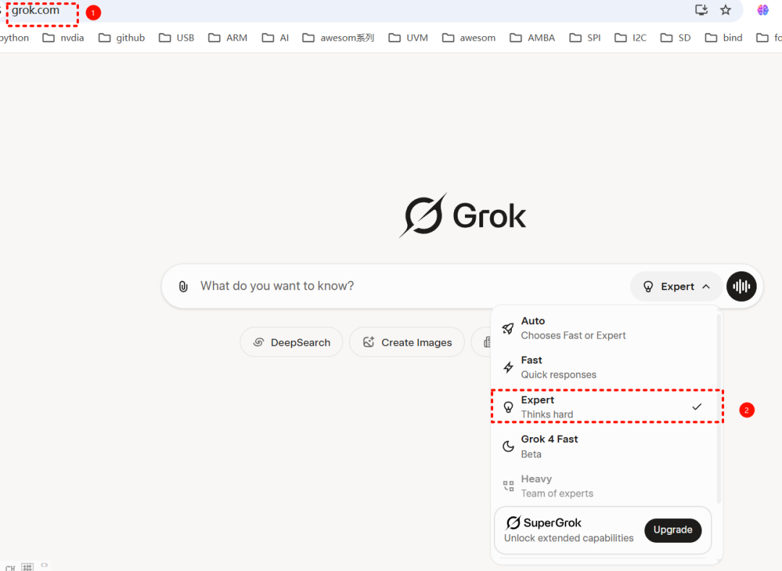Select the Heavy team of experts option
The height and width of the screenshot is (571, 782).
[x=603, y=486]
